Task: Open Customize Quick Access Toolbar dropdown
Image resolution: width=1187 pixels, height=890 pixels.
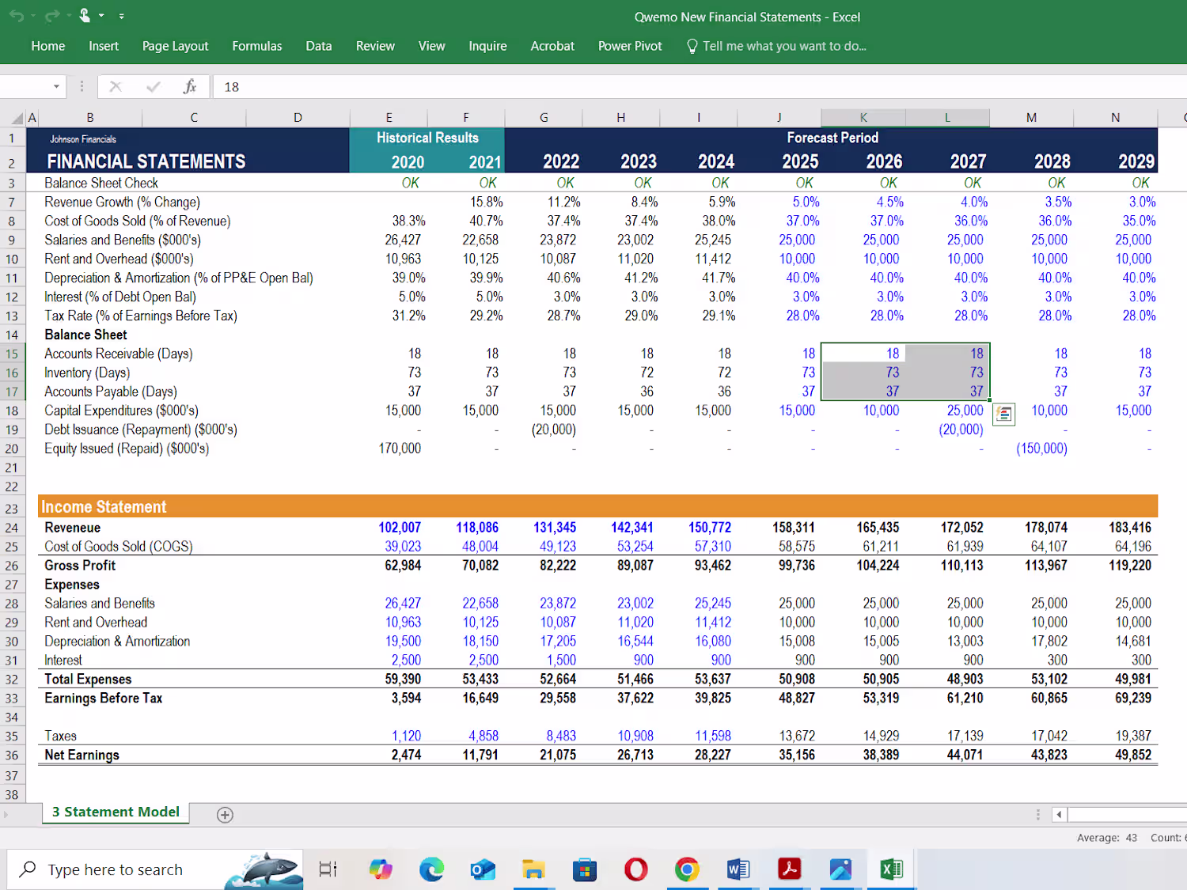Action: [121, 16]
